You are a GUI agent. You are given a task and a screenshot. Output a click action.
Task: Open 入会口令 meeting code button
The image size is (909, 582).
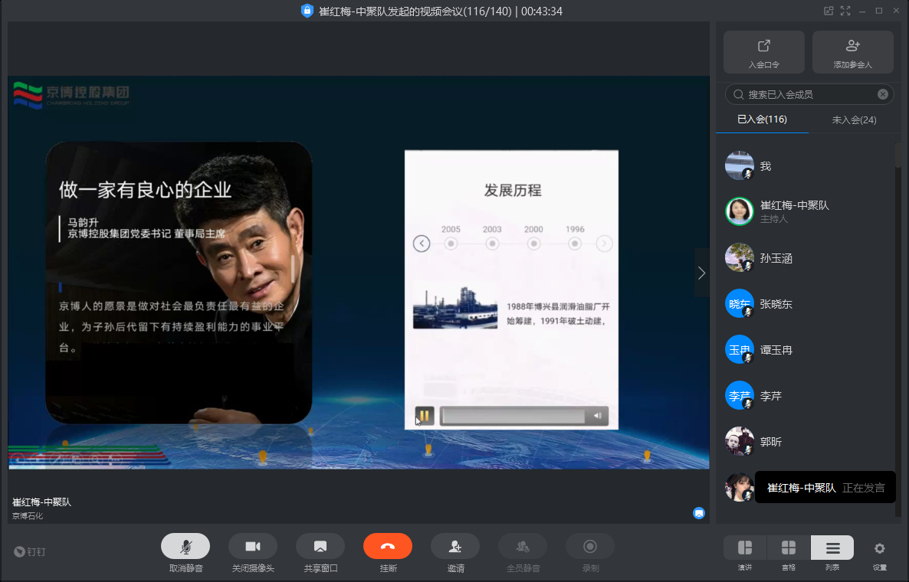pos(763,52)
